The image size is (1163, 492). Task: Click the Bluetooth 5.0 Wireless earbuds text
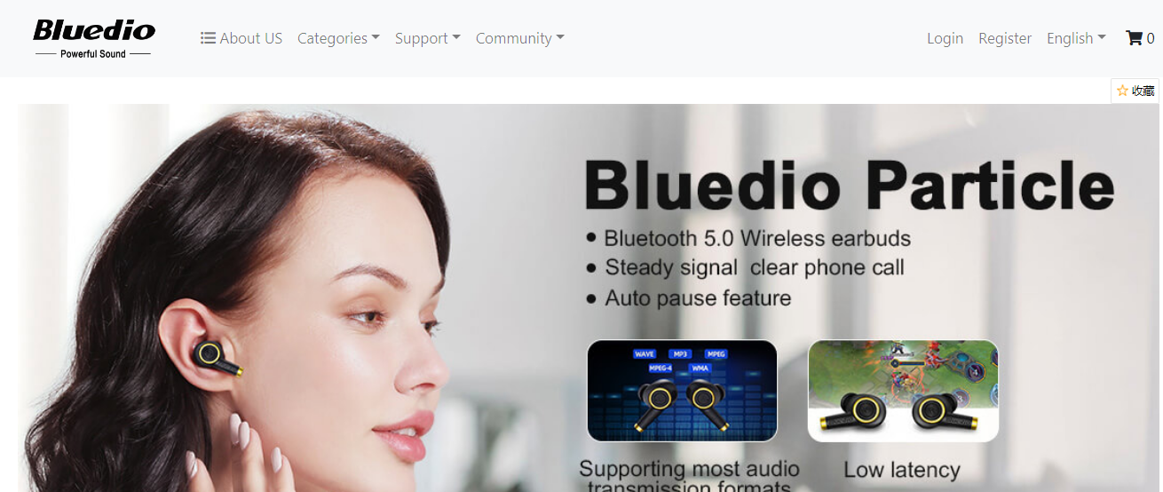[x=757, y=238]
